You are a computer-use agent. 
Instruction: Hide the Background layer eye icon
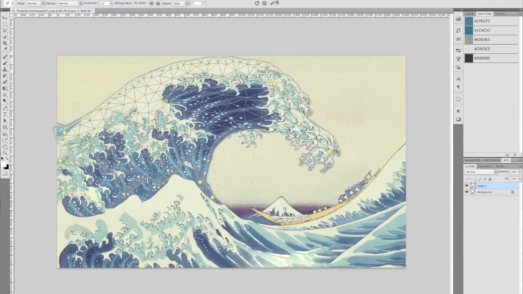(467, 192)
